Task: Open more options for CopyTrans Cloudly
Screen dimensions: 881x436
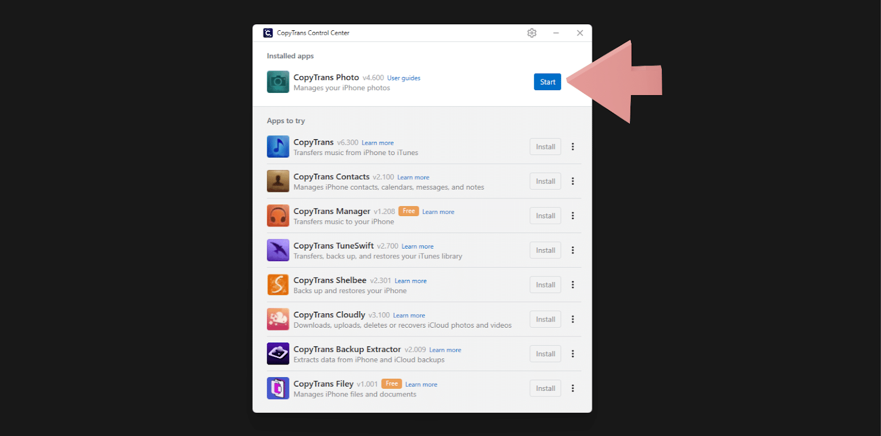Action: [x=573, y=319]
